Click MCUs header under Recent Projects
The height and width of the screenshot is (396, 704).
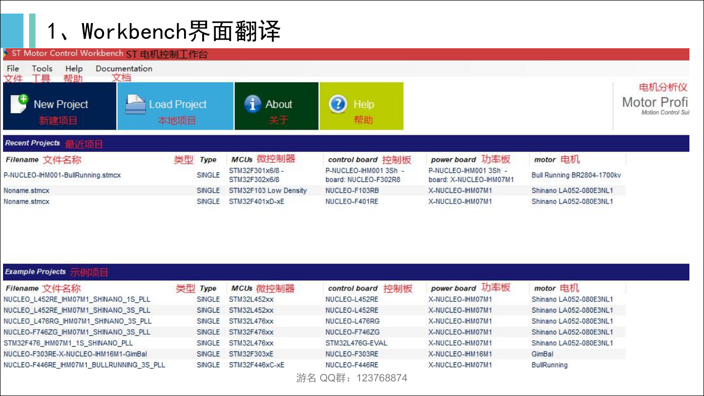(x=242, y=160)
